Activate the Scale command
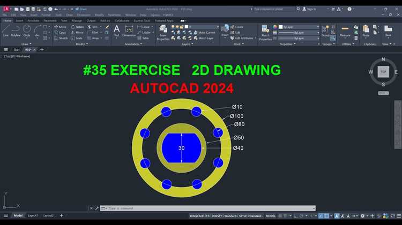Image resolution: width=402 pixels, height=225 pixels. click(x=77, y=38)
